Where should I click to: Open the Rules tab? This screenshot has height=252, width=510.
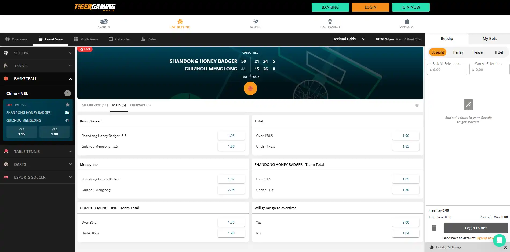point(149,39)
